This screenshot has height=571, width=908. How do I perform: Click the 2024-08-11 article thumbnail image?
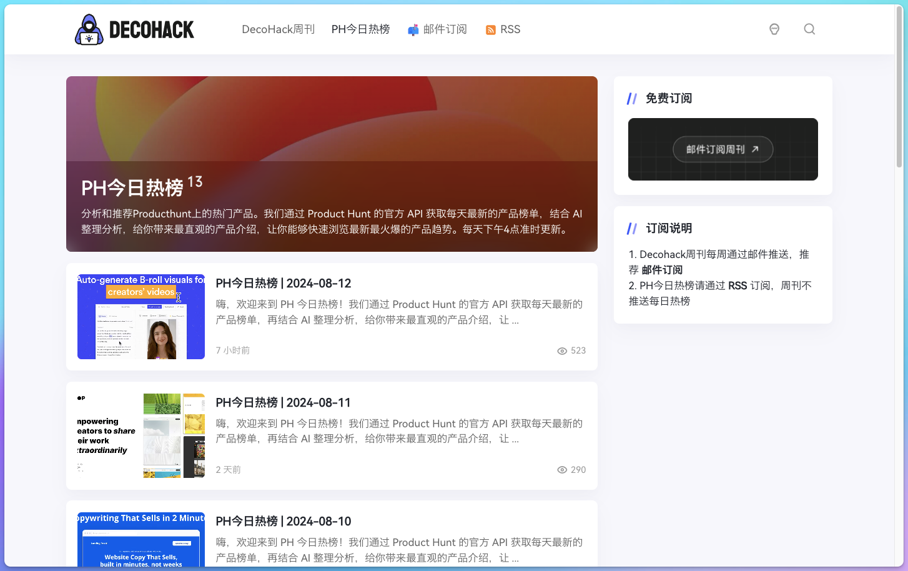(141, 435)
